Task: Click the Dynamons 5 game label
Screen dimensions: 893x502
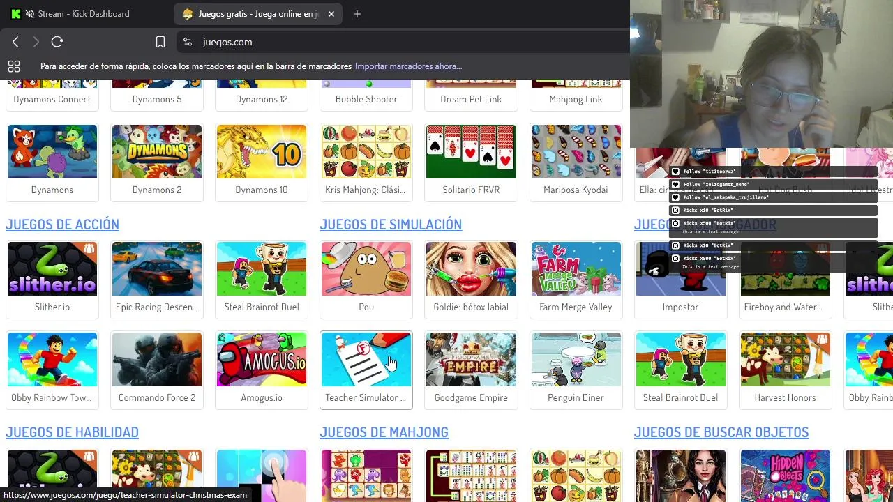Action: pos(157,99)
